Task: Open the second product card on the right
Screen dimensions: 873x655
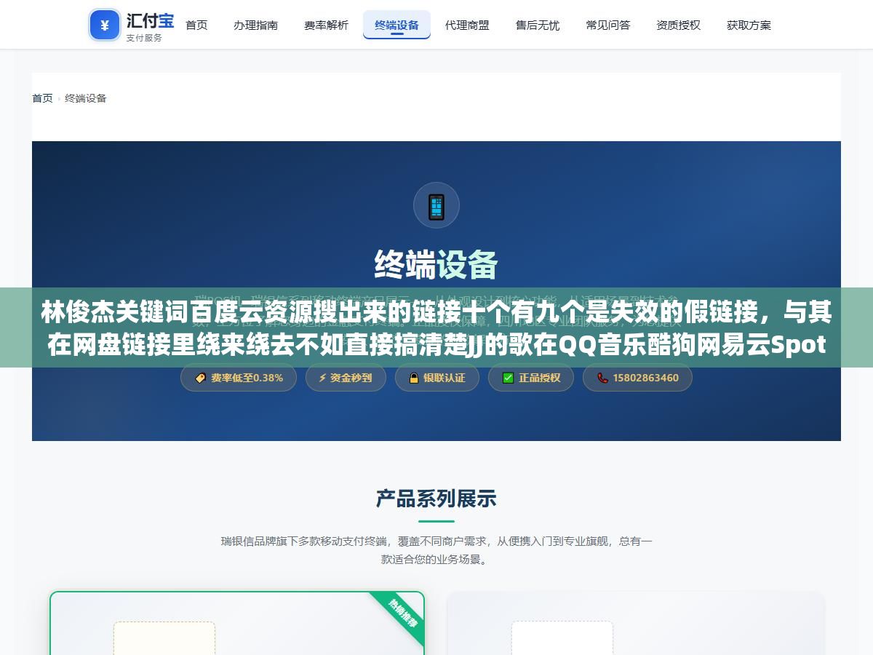Action: pos(636,623)
